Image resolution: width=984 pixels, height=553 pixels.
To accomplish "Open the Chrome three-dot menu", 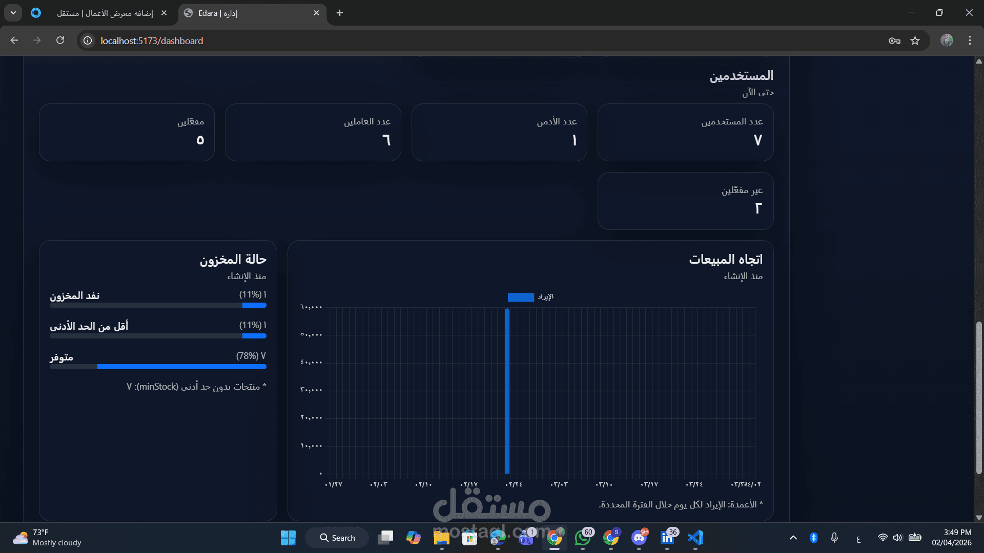I will point(970,40).
